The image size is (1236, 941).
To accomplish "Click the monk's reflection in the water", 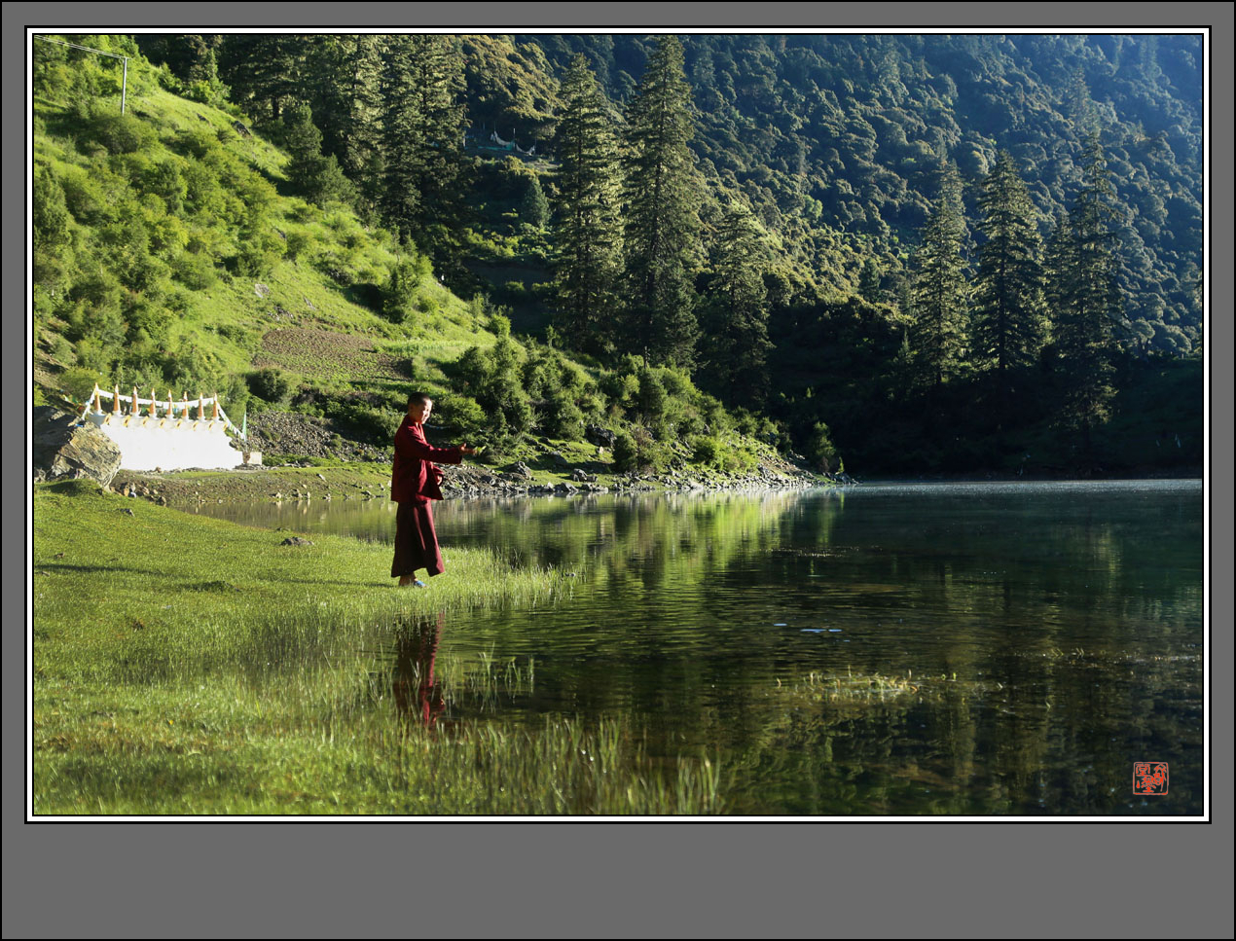I will coord(419,671).
